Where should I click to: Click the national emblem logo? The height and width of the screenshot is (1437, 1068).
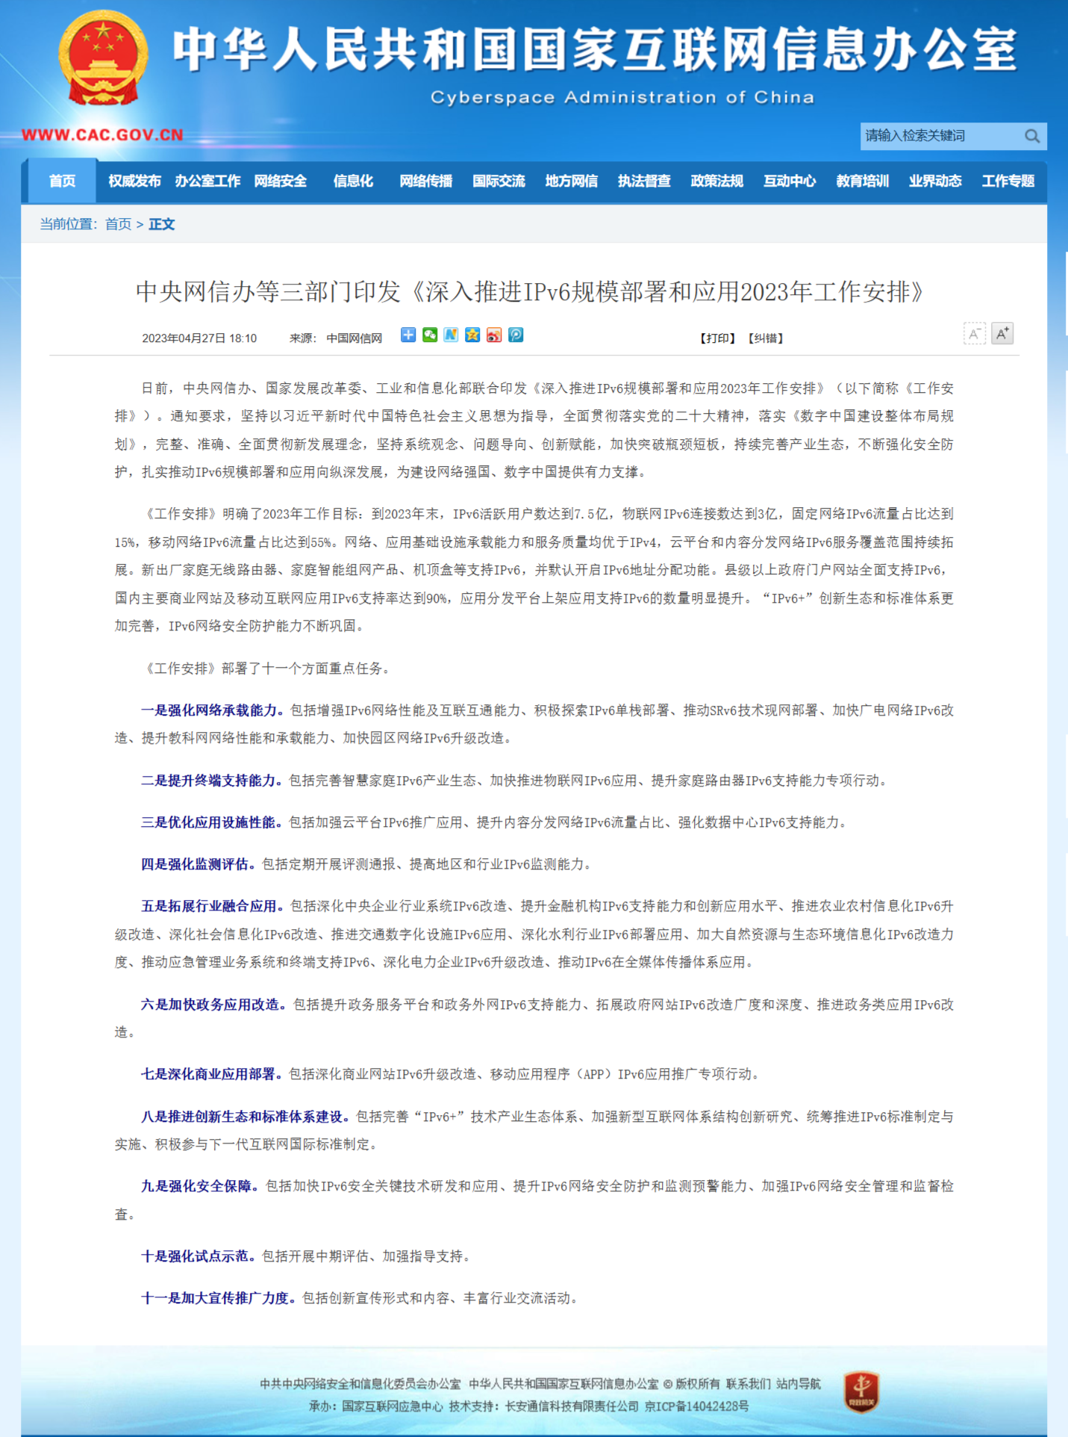click(x=103, y=59)
